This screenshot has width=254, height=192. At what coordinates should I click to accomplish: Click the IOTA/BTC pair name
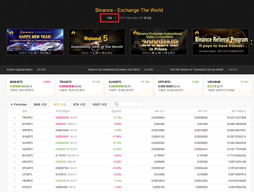(28, 168)
